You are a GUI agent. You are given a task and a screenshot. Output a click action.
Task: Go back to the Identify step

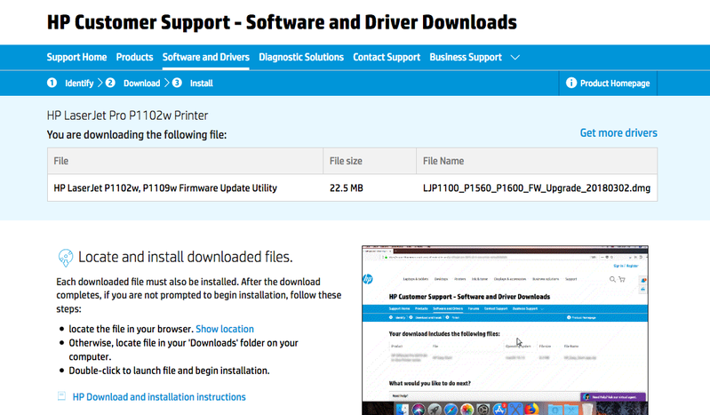(78, 84)
